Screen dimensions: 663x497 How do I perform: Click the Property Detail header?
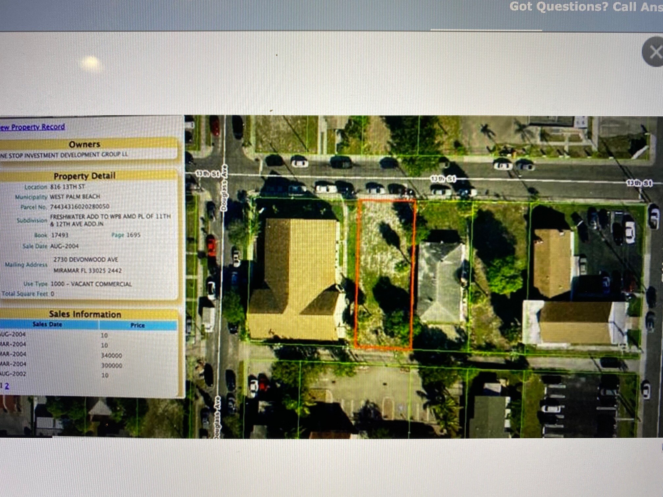pos(85,176)
